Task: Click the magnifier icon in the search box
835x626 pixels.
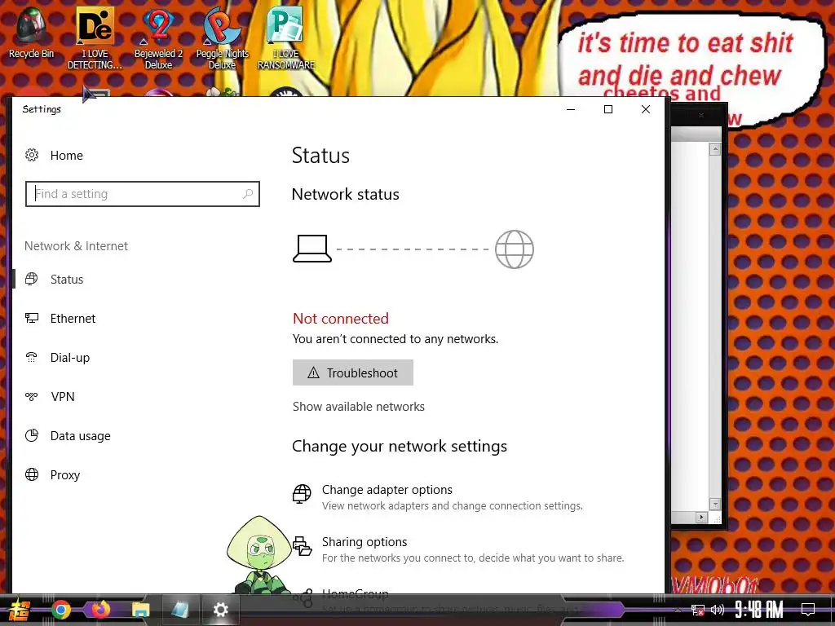Action: pos(248,194)
